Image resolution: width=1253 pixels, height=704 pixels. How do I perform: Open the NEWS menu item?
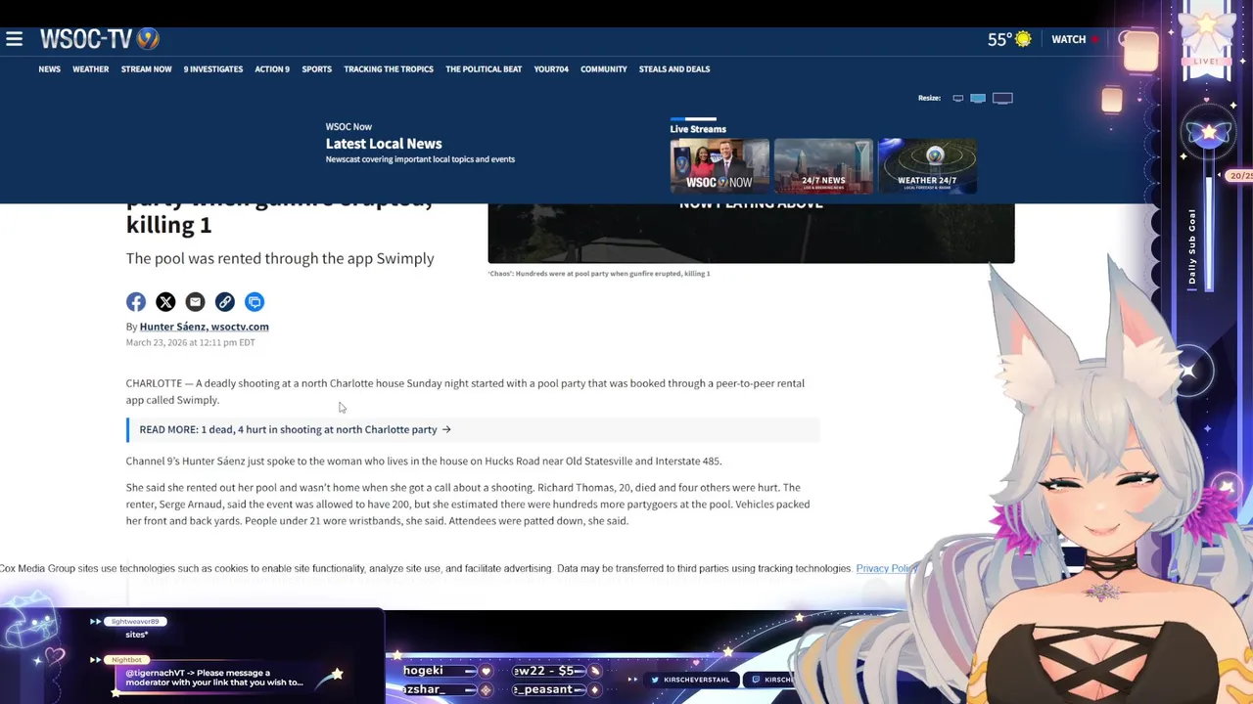pos(49,69)
